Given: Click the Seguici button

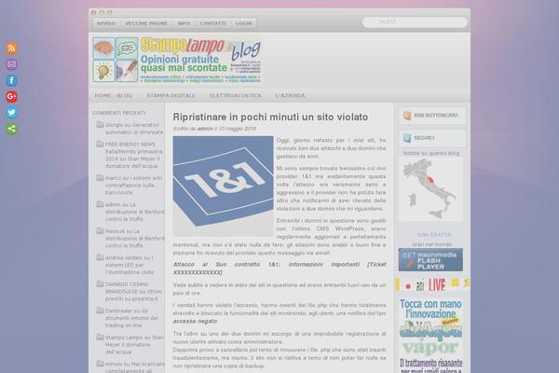Looking at the screenshot, I should click(x=431, y=138).
